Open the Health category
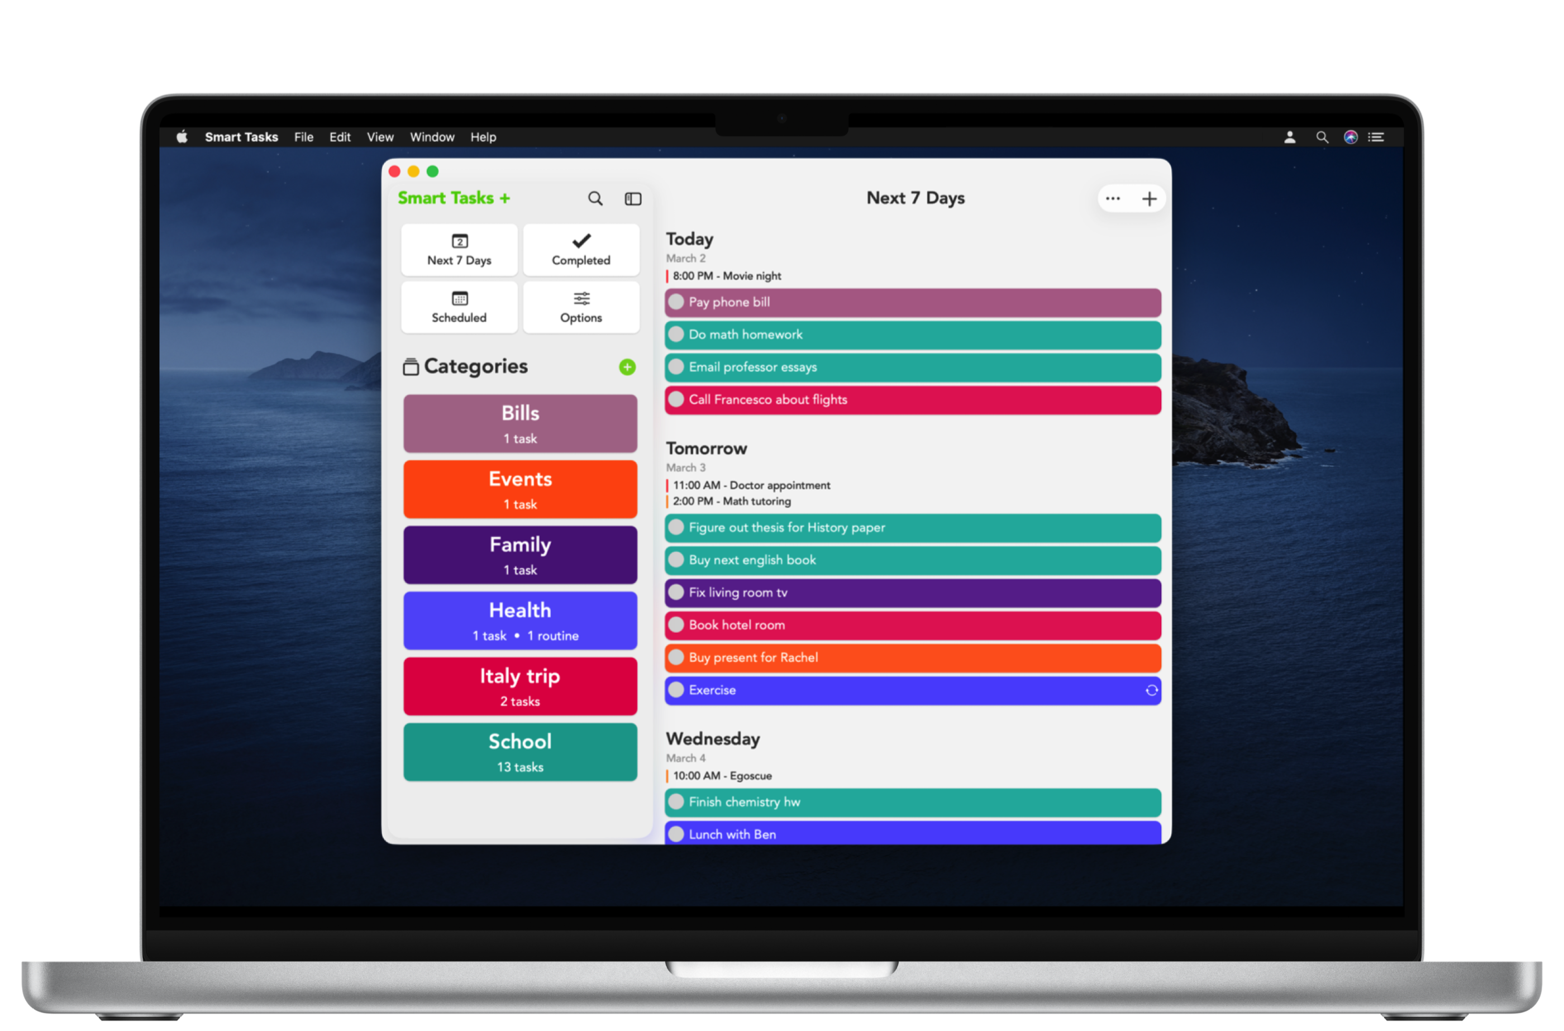Viewport: 1564px width, 1031px height. point(520,620)
